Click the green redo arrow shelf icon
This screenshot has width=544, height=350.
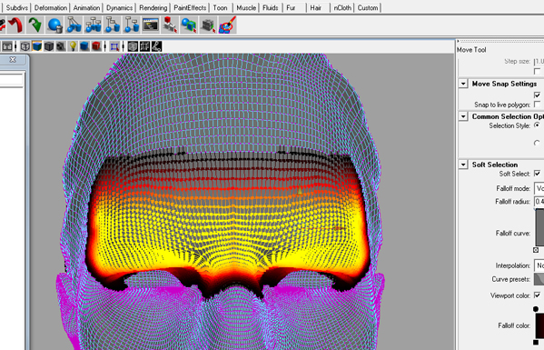pyautogui.click(x=35, y=25)
